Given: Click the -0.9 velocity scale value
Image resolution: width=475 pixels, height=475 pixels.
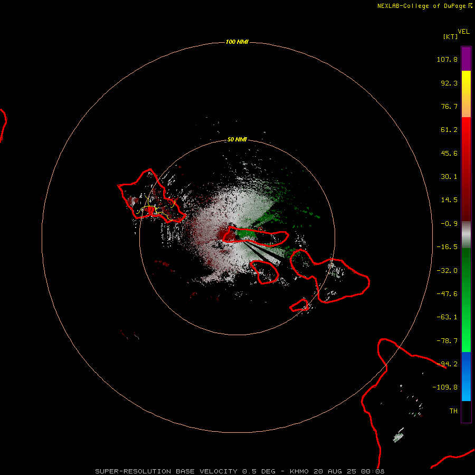Looking at the screenshot, I should (449, 224).
